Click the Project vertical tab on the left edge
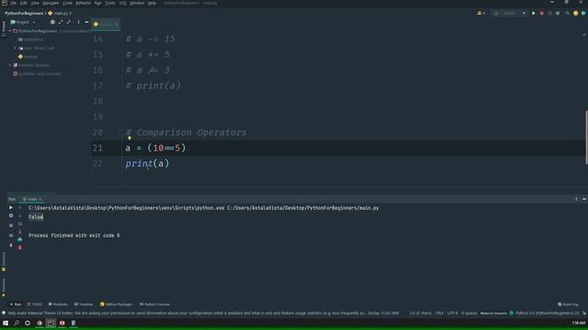Viewport: 588px width, 330px height. 4,28
